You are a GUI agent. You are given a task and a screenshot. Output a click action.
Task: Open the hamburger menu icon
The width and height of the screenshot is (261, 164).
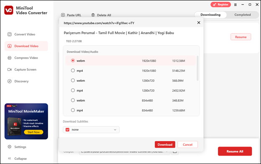[235, 5]
